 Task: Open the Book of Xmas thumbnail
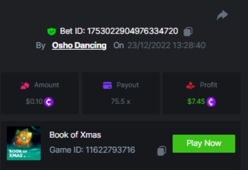[24, 143]
